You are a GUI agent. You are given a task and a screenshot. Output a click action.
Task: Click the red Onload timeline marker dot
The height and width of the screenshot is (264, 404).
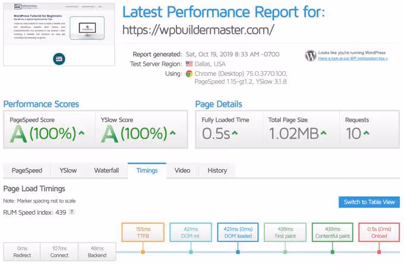coord(379,252)
